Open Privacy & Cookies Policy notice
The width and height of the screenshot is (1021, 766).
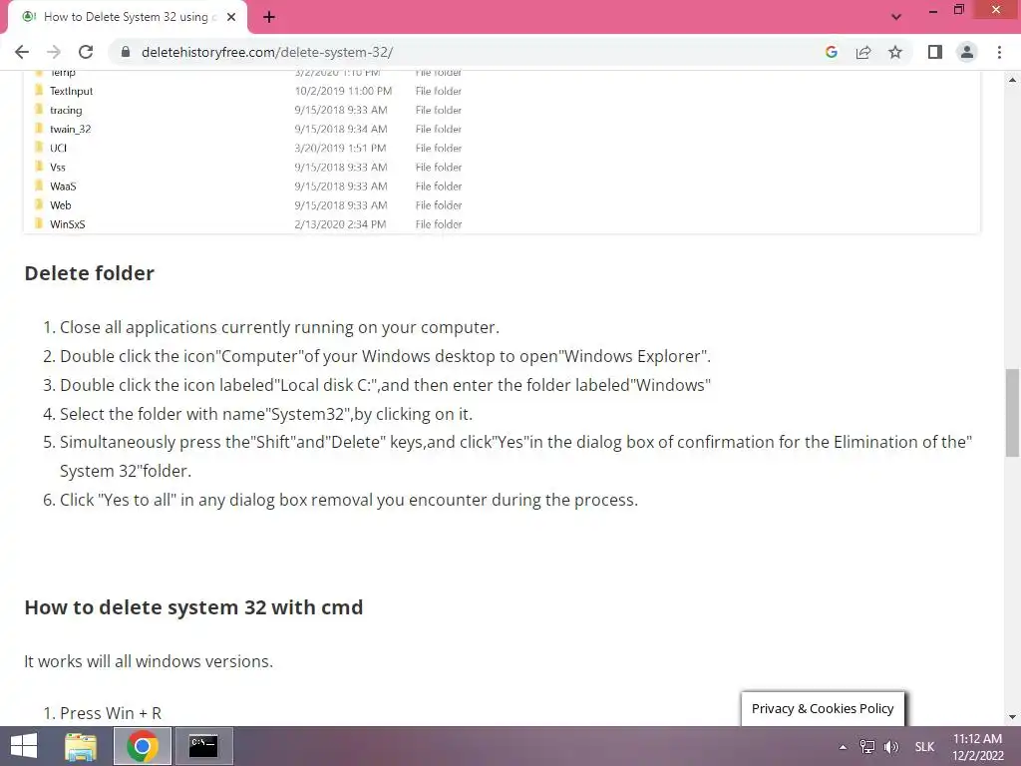[823, 709]
